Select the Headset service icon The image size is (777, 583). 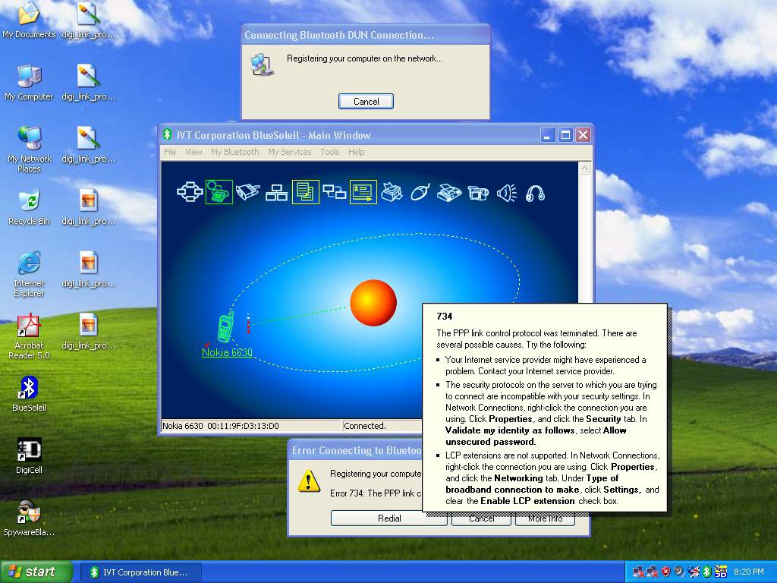pos(535,192)
